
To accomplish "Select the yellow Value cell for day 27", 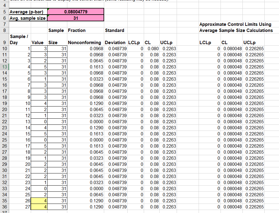I will point(40,207).
